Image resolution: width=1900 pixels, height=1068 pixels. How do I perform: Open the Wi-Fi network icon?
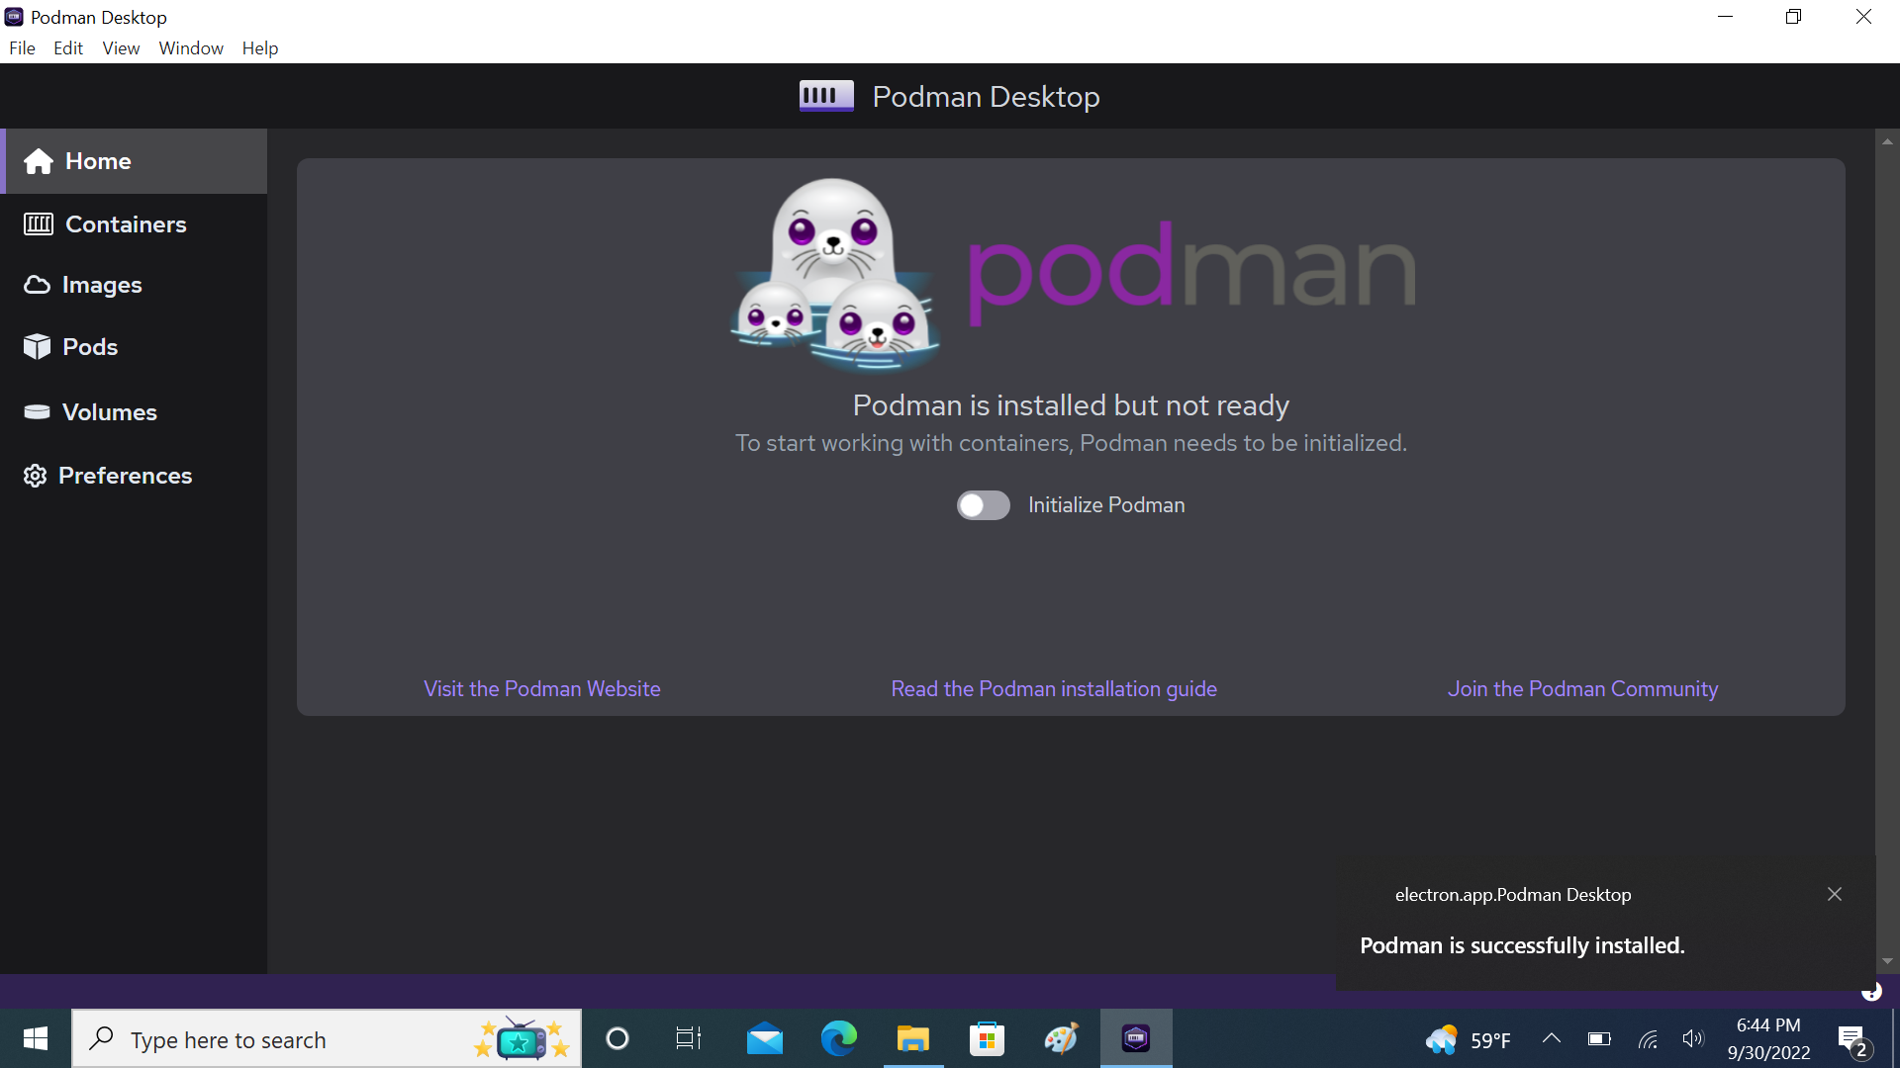click(x=1648, y=1039)
